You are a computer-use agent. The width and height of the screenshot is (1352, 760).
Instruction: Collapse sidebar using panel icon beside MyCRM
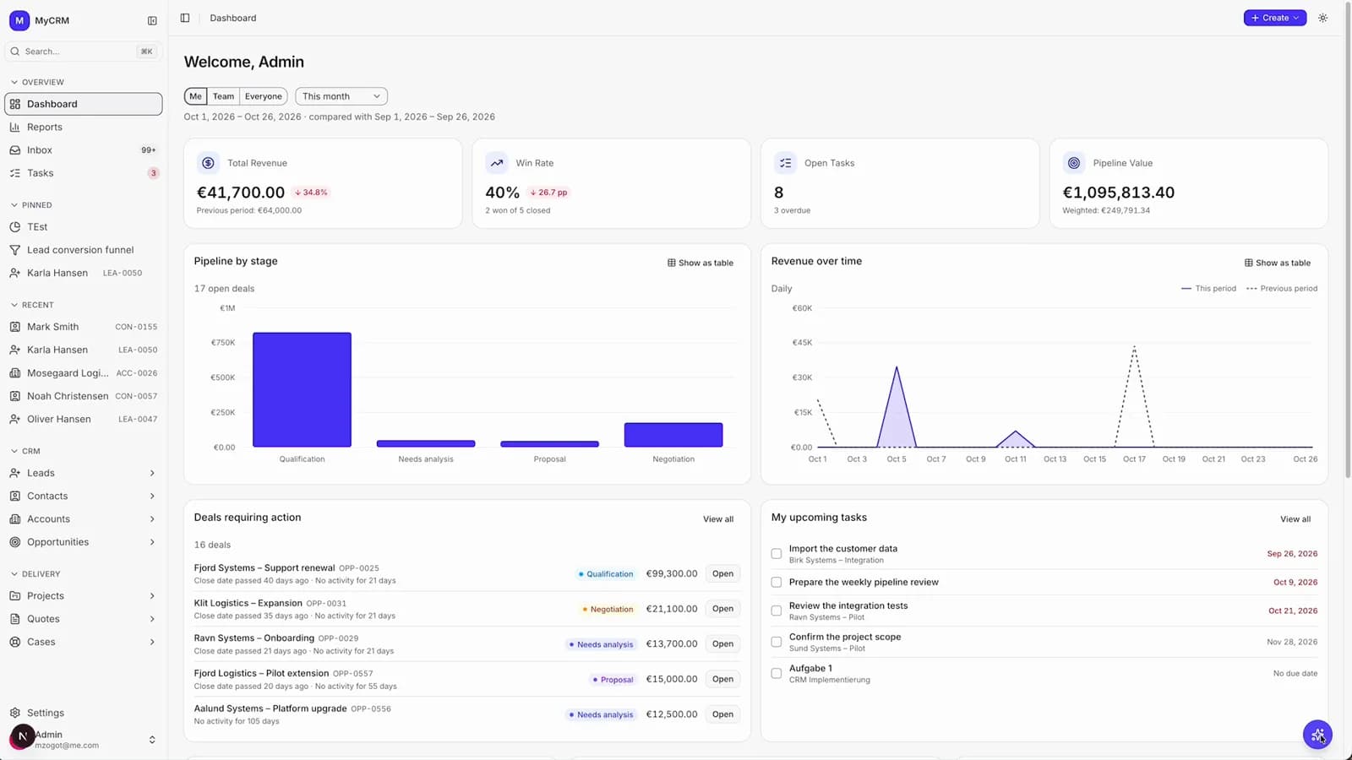point(152,20)
